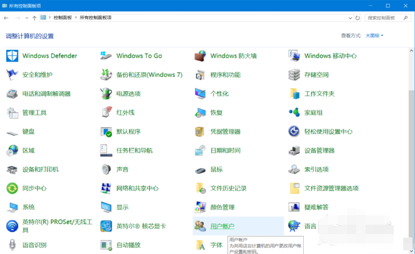Open the 设备管理器 device manager icon
The width and height of the screenshot is (415, 254).
click(294, 150)
